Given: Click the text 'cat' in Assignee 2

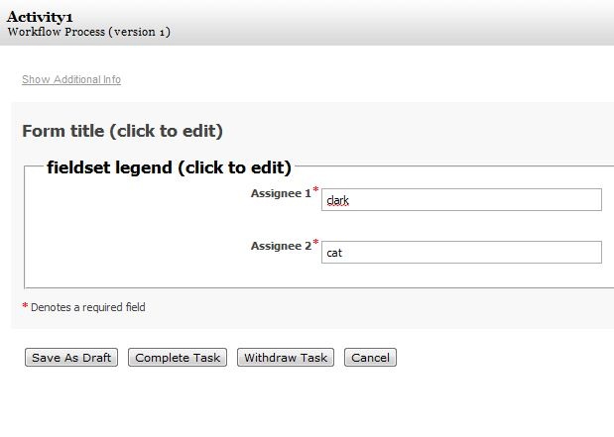Looking at the screenshot, I should 334,253.
